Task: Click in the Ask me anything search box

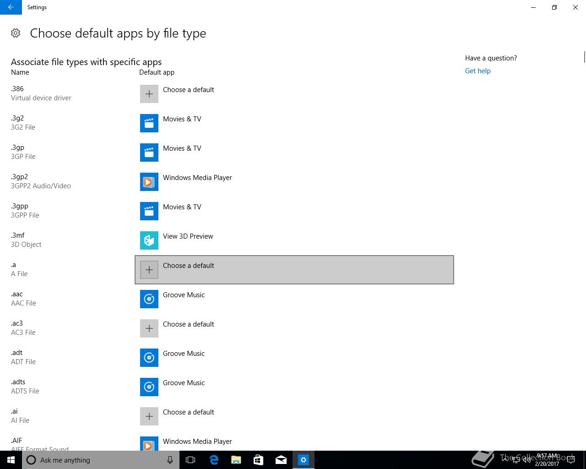Action: 101,460
